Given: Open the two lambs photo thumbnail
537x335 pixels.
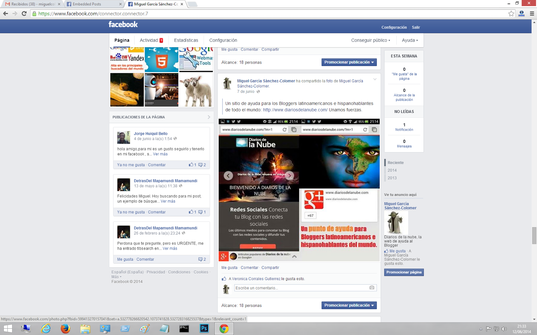Looking at the screenshot, I should 196,90.
